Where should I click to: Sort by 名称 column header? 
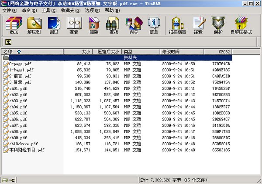click(x=32, y=52)
